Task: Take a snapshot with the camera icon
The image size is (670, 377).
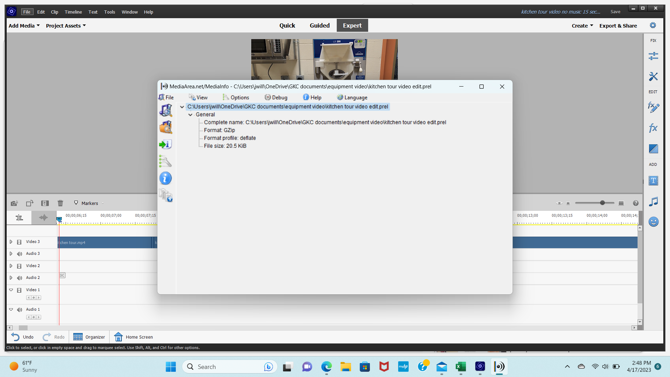Action: click(x=14, y=203)
